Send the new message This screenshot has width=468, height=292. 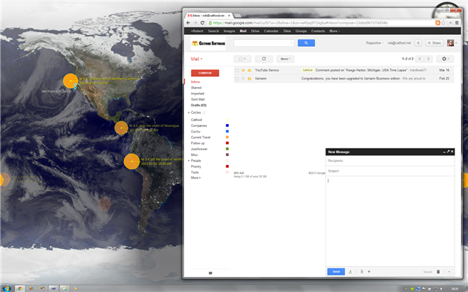pos(336,272)
